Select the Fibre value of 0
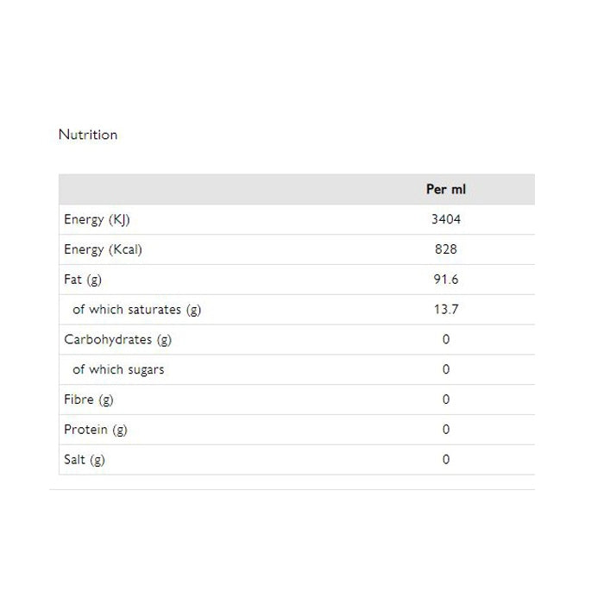 coord(445,400)
